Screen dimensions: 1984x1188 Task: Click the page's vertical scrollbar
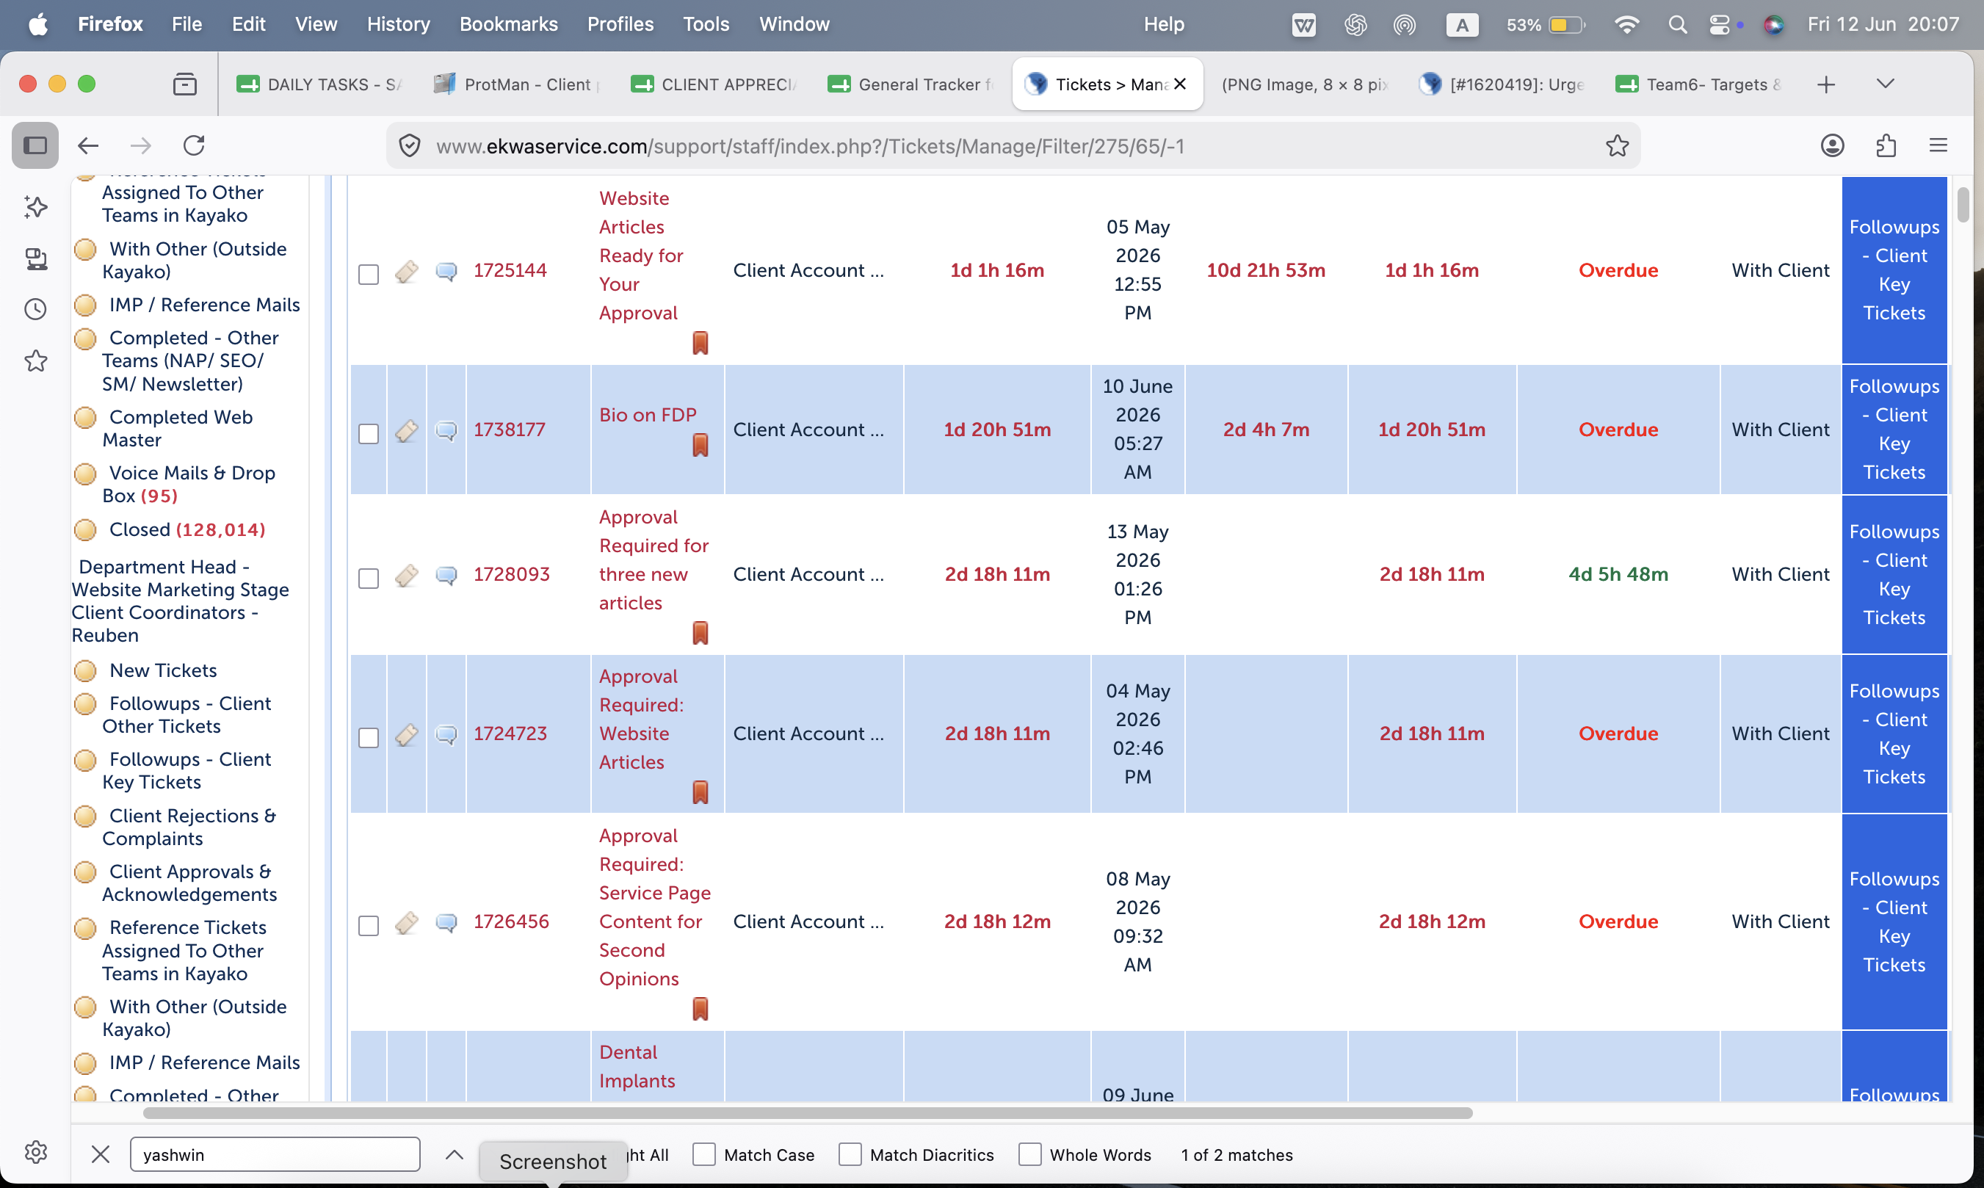[x=1963, y=205]
